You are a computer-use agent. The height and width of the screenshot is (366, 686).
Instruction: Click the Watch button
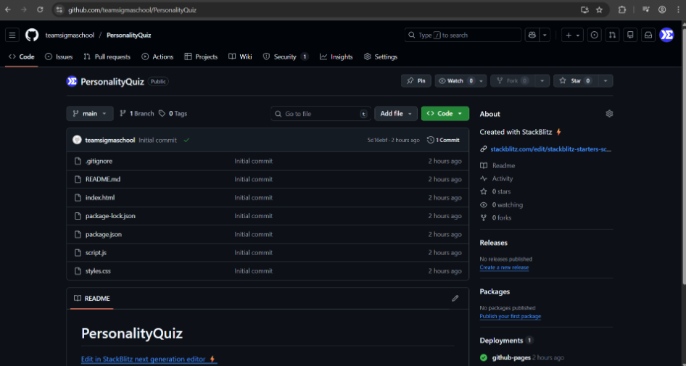455,81
